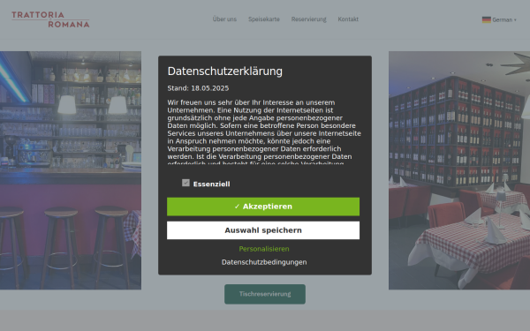Screen dimensions: 530x331
Task: Open the Reservierung menu item
Action: pos(309,19)
